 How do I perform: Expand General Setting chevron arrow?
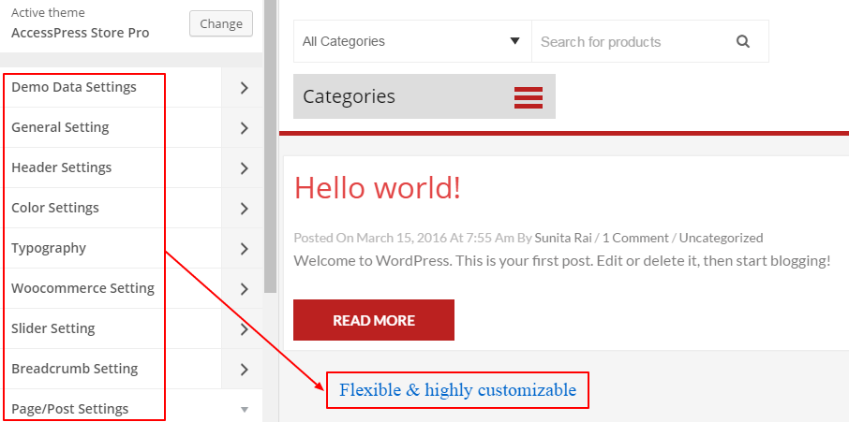(x=244, y=128)
